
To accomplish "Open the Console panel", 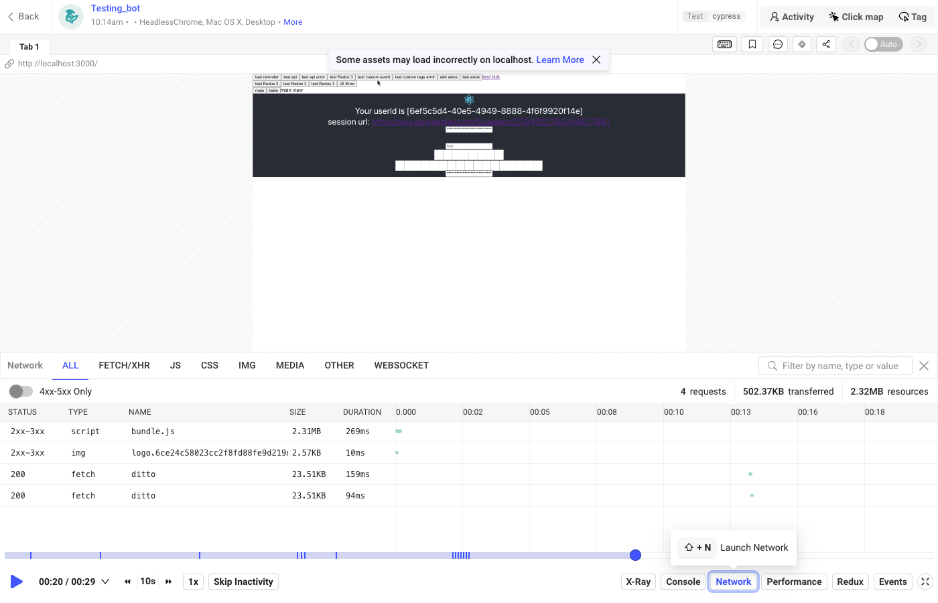I will click(x=683, y=582).
